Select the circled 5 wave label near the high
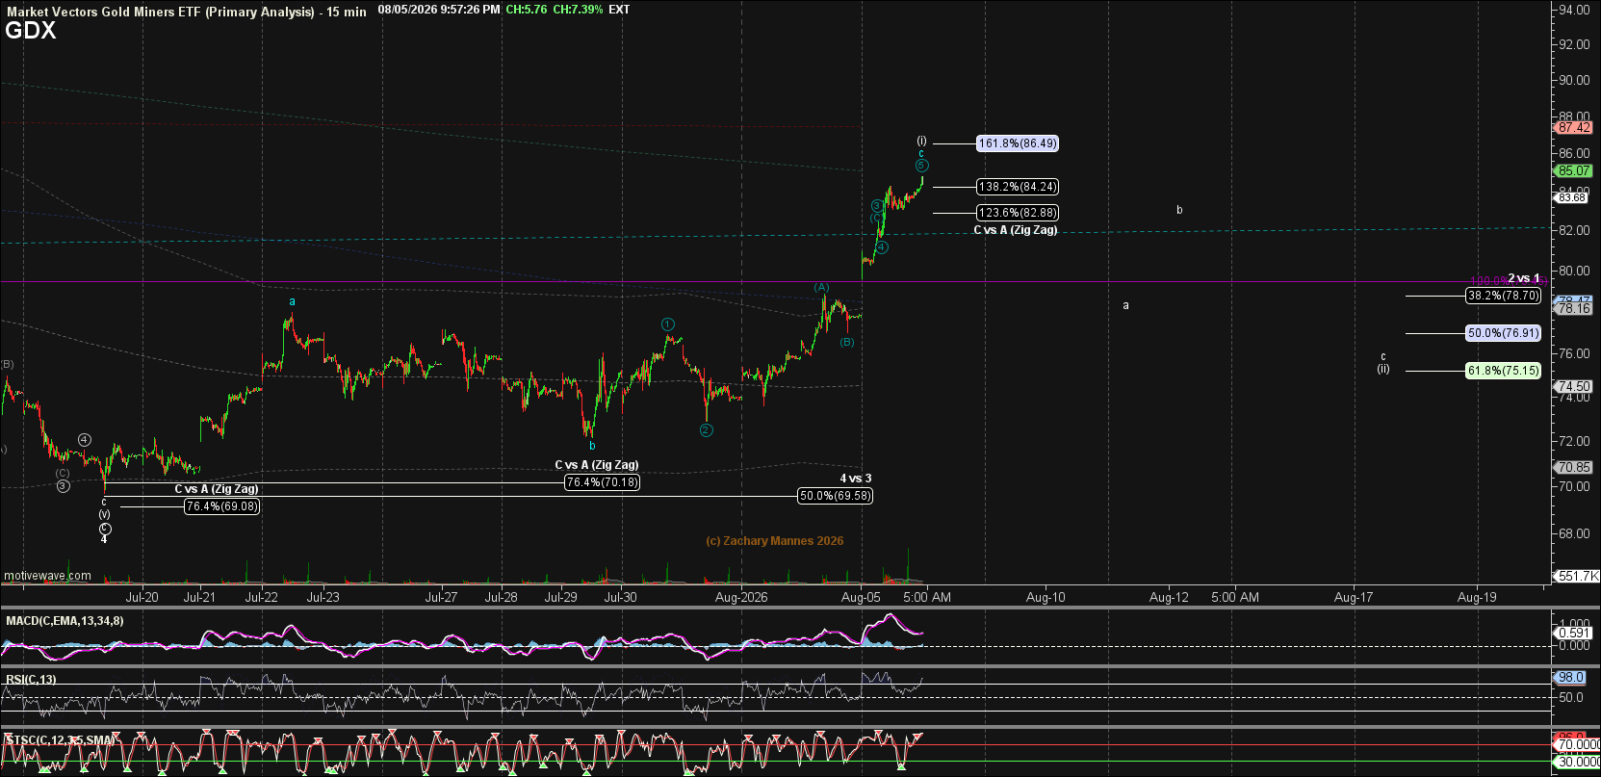 921,166
